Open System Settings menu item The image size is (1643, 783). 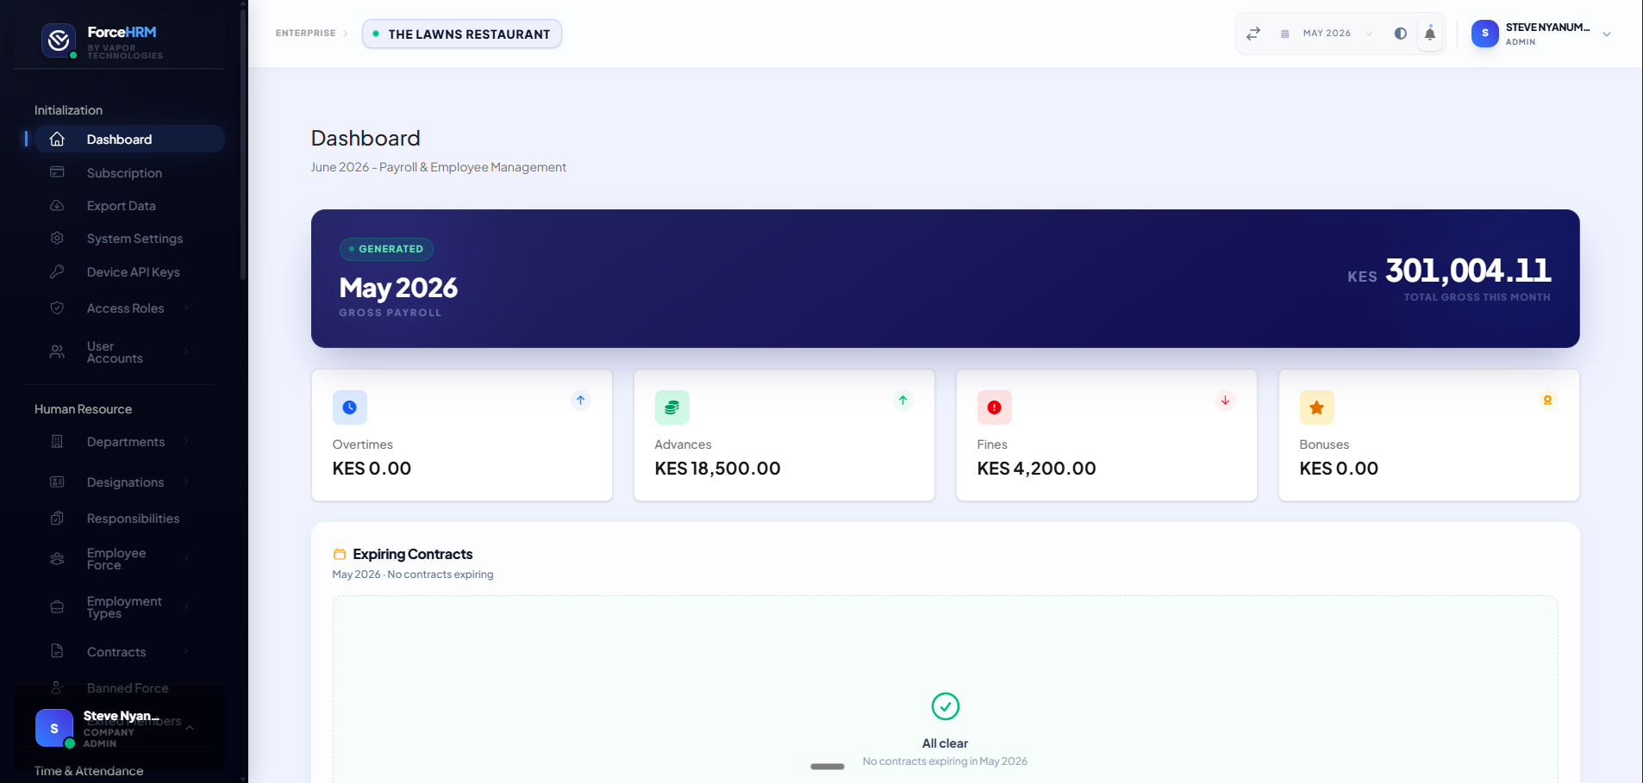click(x=129, y=238)
